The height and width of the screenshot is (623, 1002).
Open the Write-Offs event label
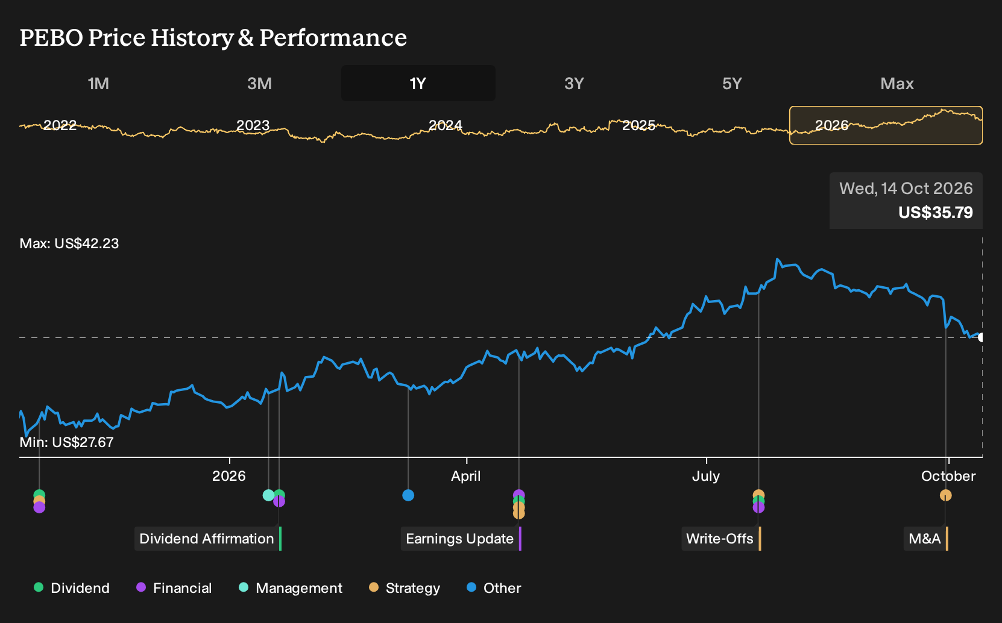722,539
